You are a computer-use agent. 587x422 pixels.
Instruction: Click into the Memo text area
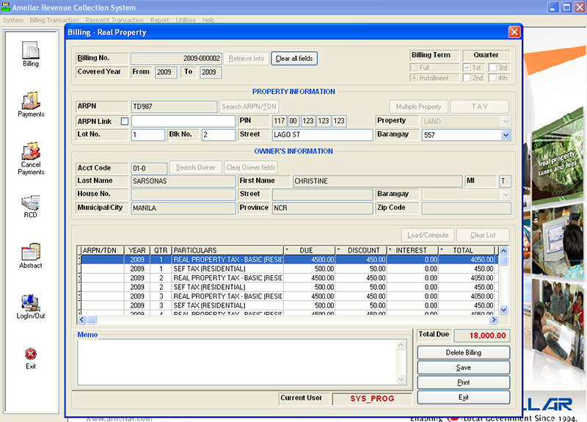237,362
